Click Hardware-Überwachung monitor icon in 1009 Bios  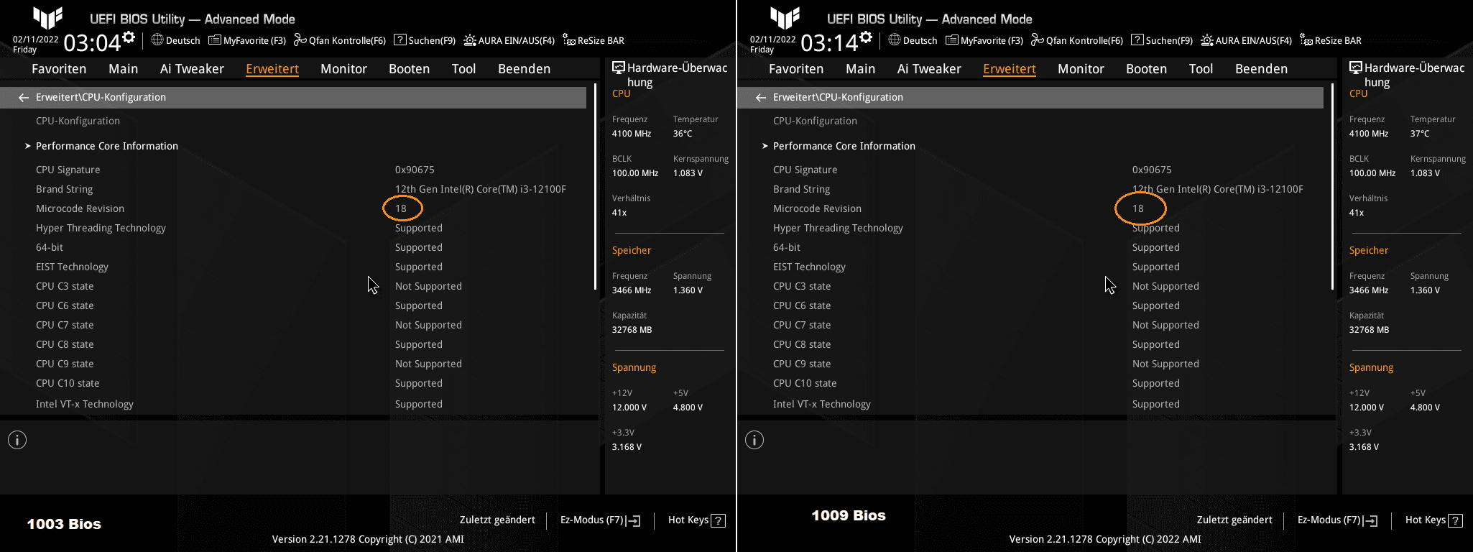point(1355,68)
